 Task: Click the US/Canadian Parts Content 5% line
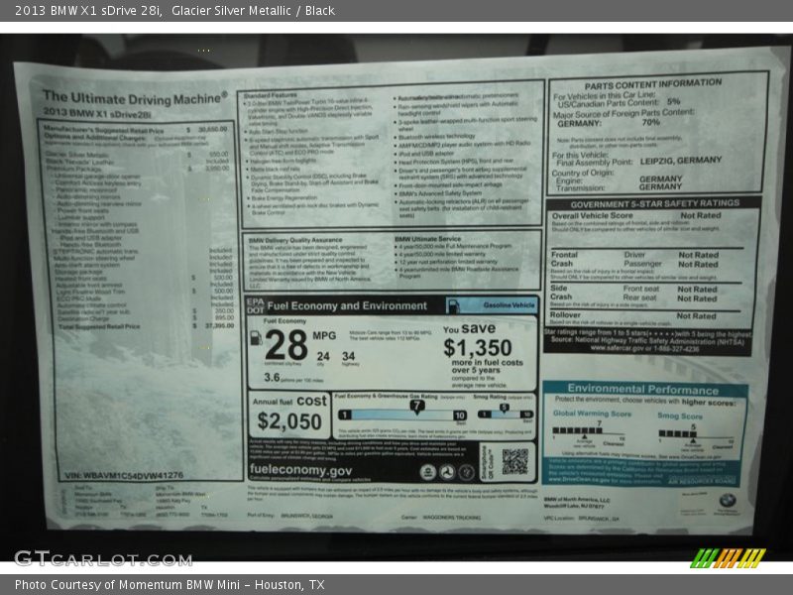pos(619,103)
